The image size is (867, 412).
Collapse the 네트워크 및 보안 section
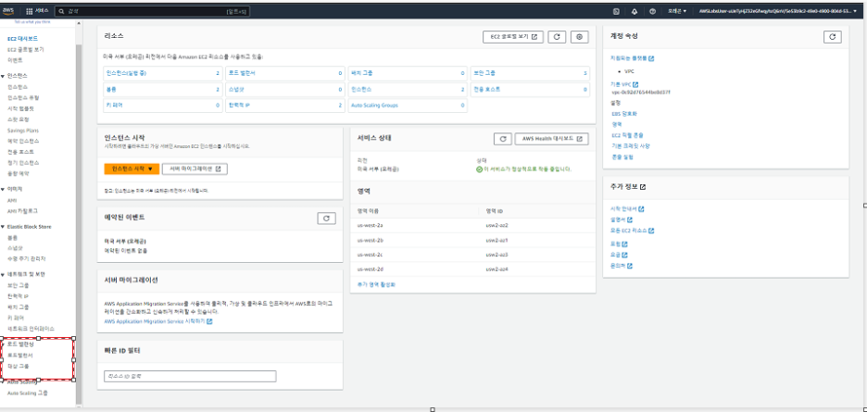(3, 275)
